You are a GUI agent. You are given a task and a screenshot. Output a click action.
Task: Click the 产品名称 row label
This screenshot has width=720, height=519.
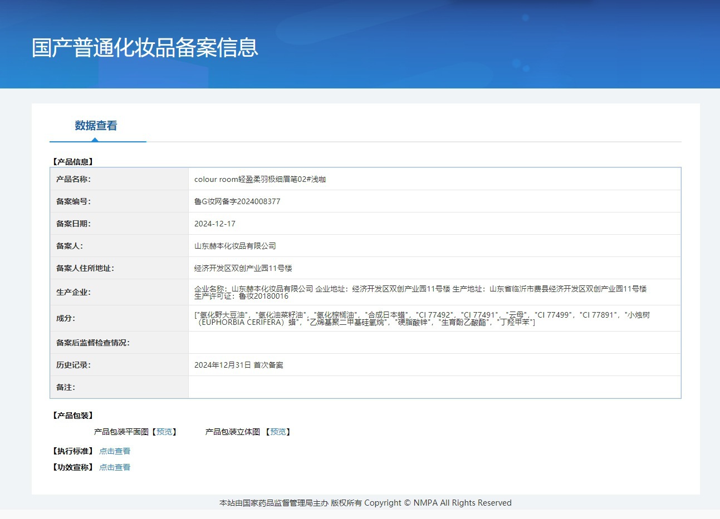point(74,179)
